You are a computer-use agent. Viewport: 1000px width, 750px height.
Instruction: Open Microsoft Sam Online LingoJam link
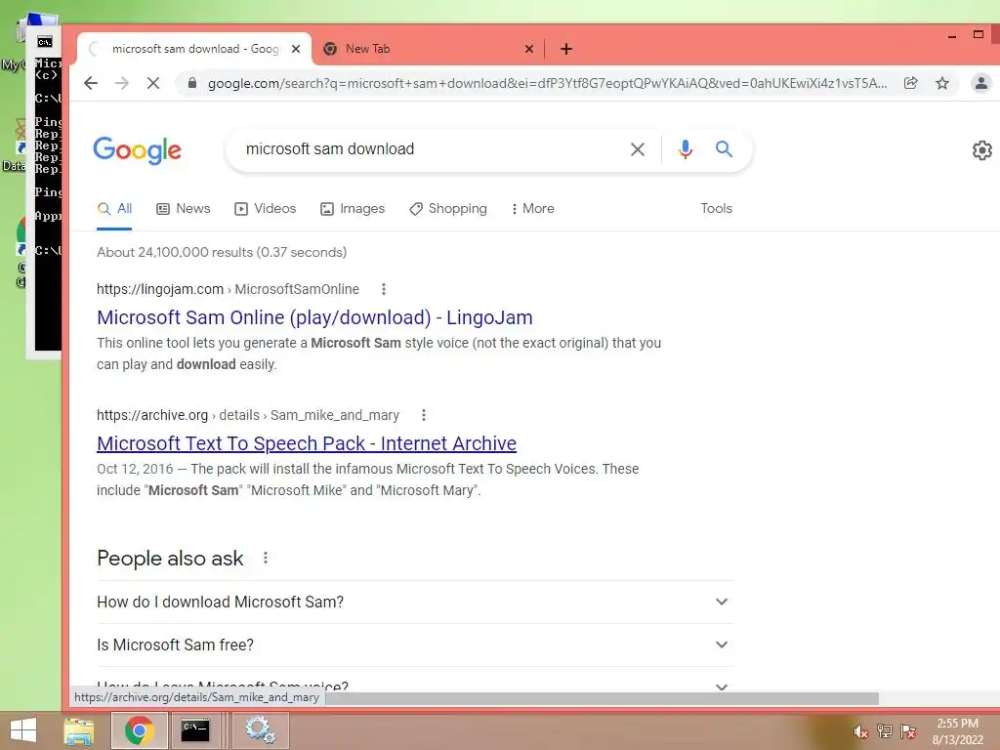click(314, 317)
